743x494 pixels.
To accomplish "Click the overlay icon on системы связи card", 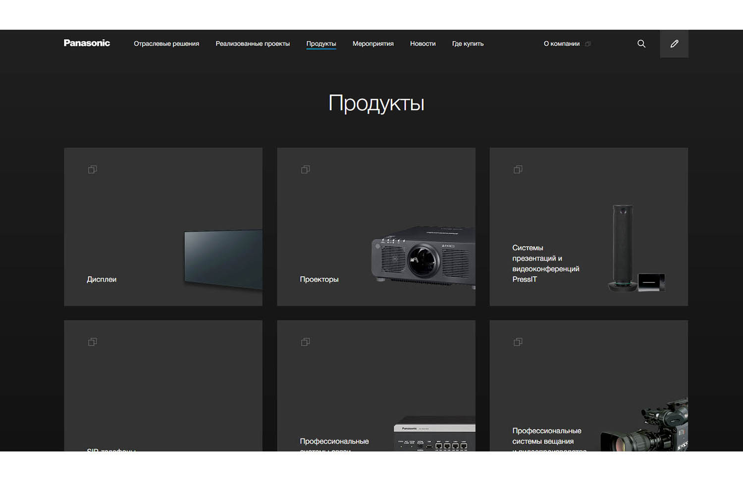I will (305, 342).
